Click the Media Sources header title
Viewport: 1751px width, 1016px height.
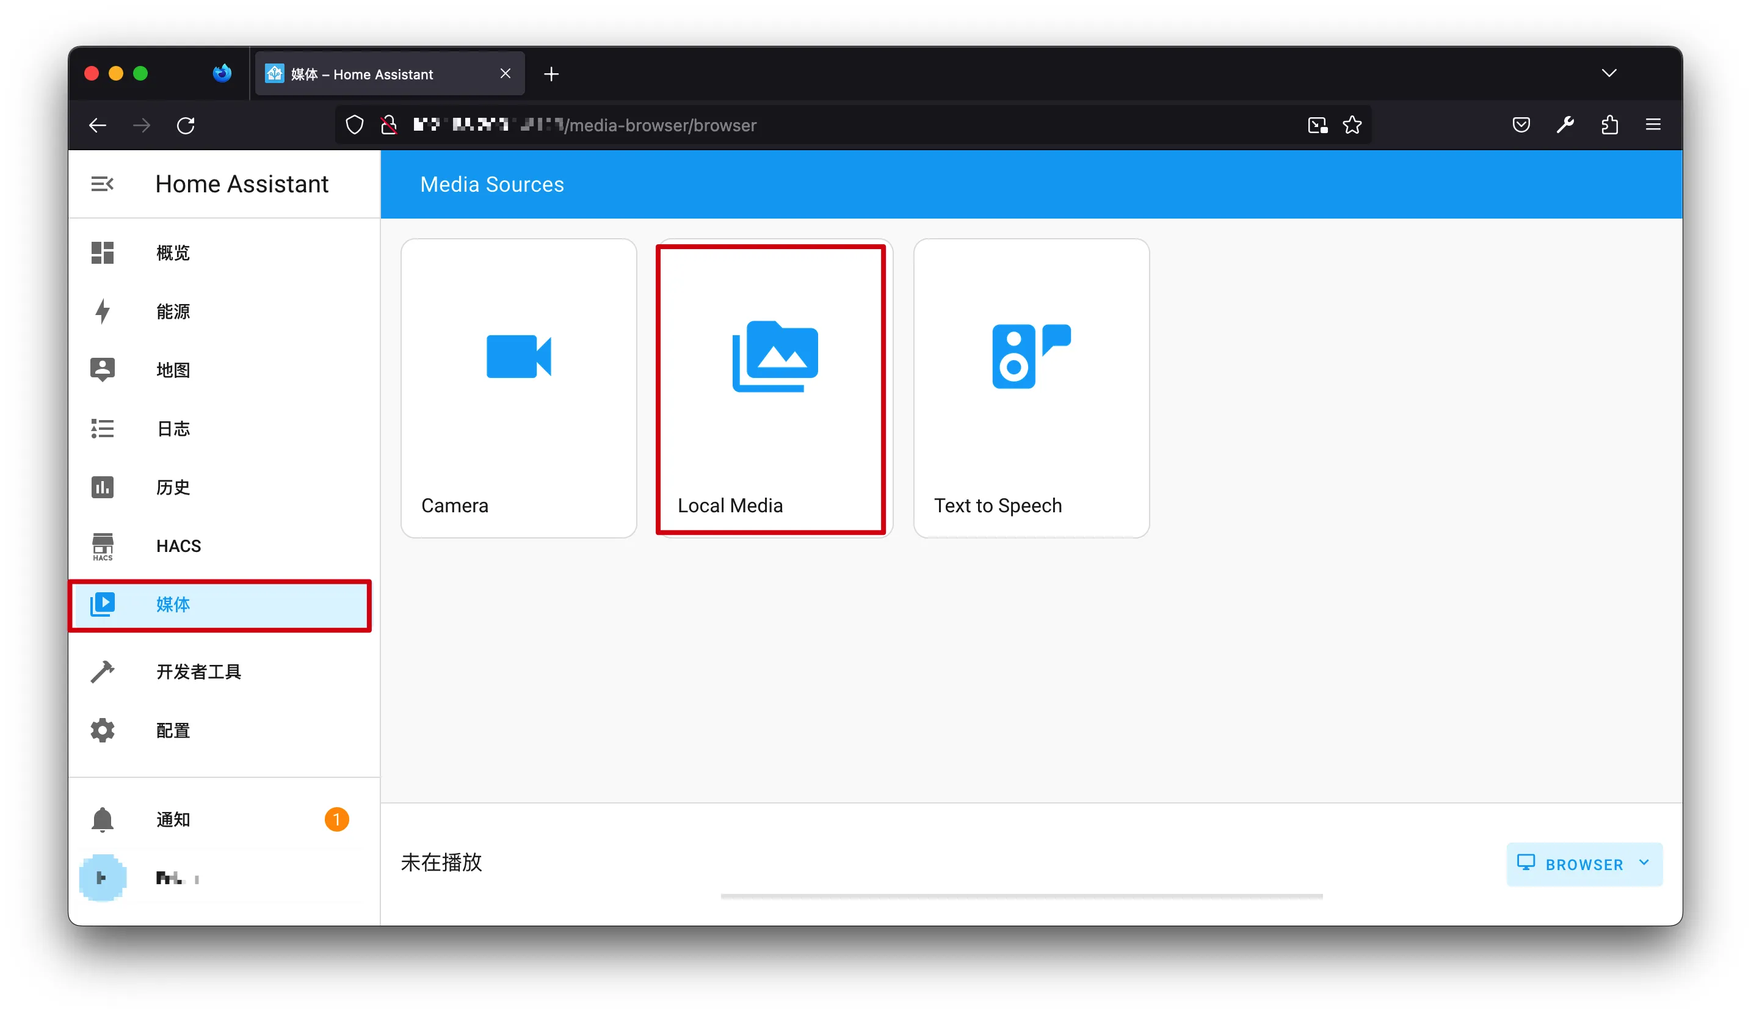(492, 184)
